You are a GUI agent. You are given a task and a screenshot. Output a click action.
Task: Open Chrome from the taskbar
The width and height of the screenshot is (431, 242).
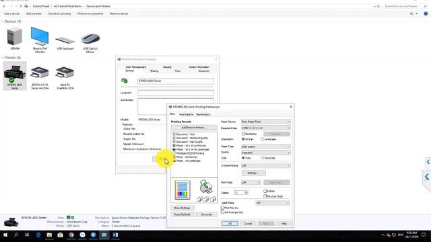pyautogui.click(x=71, y=235)
